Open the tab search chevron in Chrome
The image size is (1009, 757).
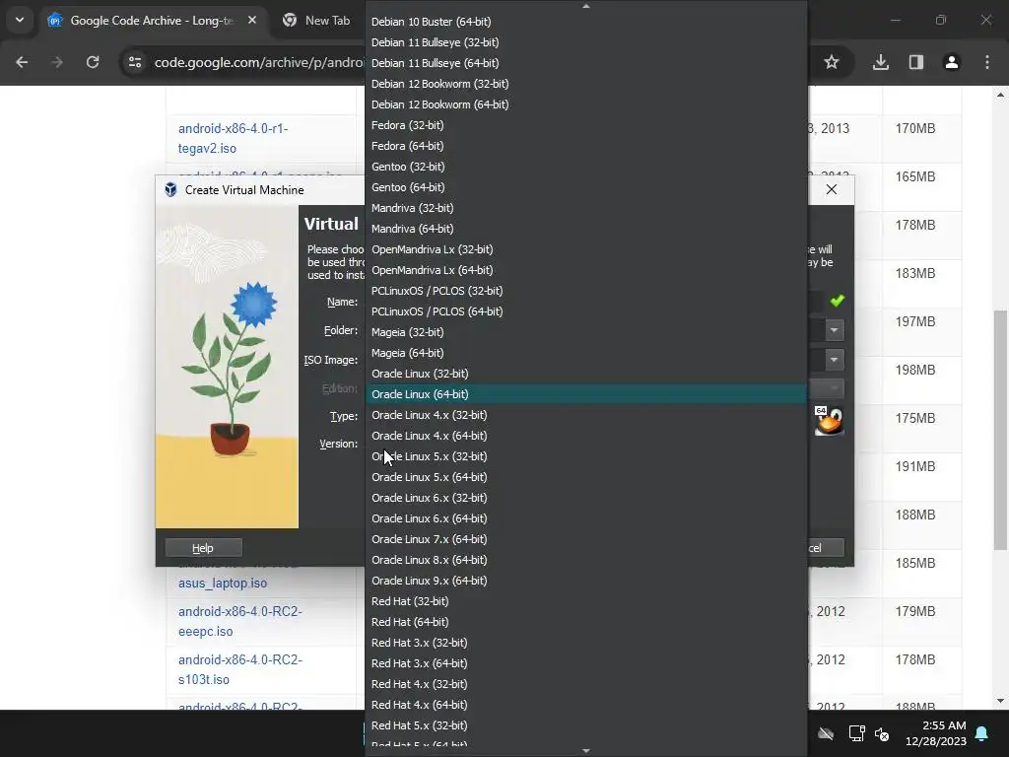coord(20,20)
